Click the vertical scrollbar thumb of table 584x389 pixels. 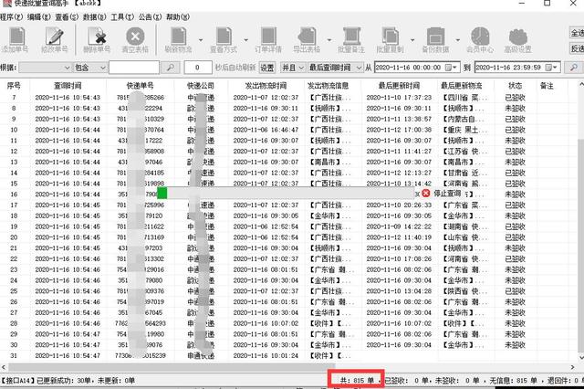581,244
